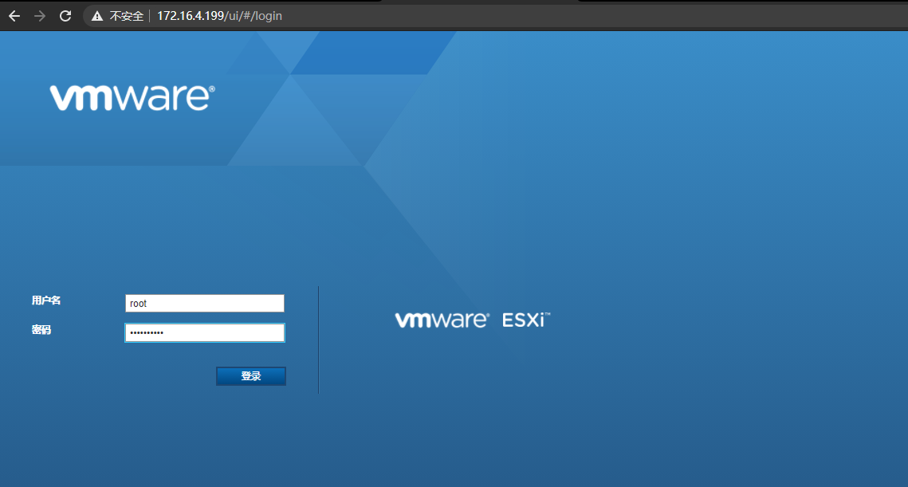
Task: Click the 用户名 label
Action: point(45,300)
